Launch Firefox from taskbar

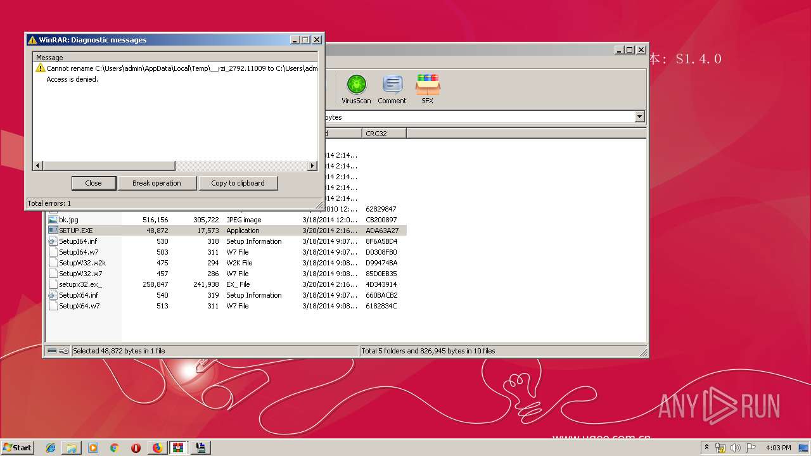[157, 448]
